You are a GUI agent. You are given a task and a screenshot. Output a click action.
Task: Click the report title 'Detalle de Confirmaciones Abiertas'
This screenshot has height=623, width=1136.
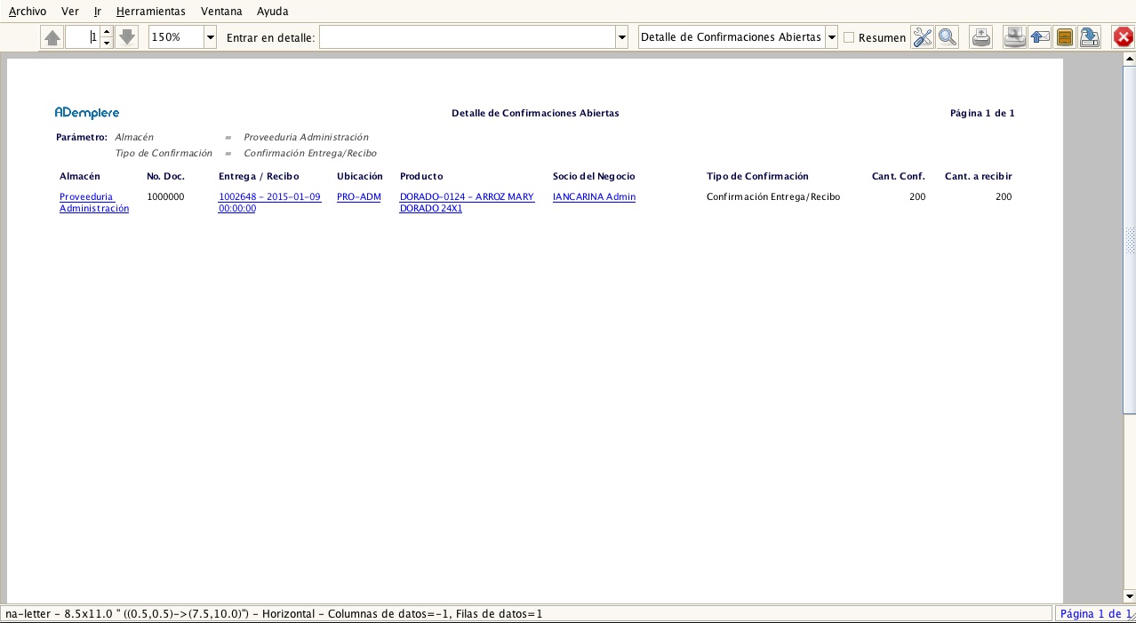[x=535, y=114]
